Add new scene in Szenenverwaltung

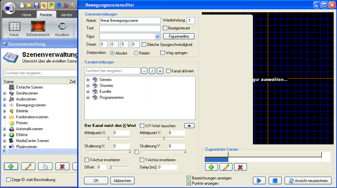point(11,166)
